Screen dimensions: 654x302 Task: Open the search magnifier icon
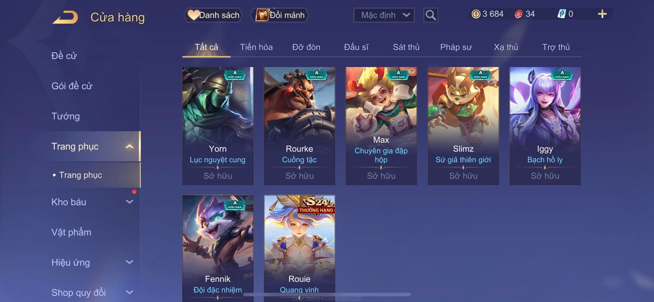(430, 15)
